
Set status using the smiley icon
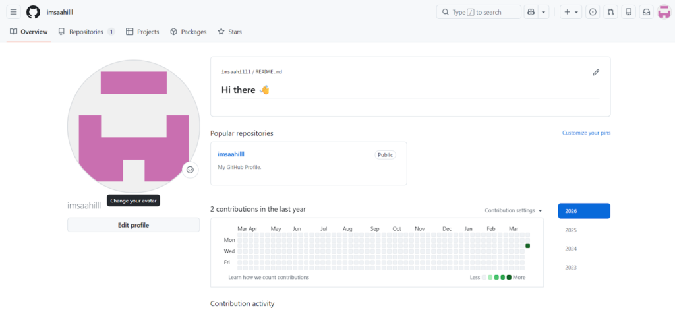190,170
